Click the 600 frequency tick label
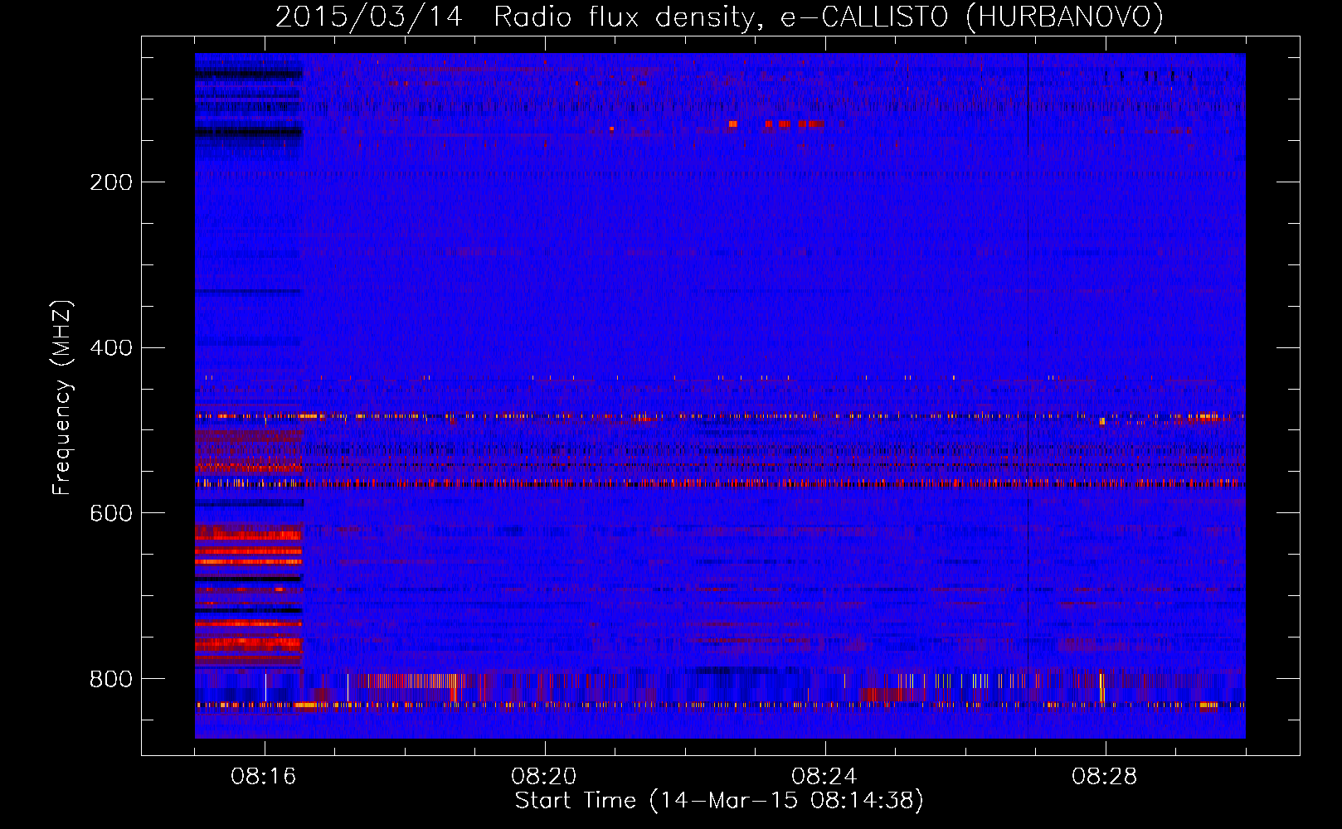This screenshot has height=829, width=1342. pyautogui.click(x=111, y=514)
